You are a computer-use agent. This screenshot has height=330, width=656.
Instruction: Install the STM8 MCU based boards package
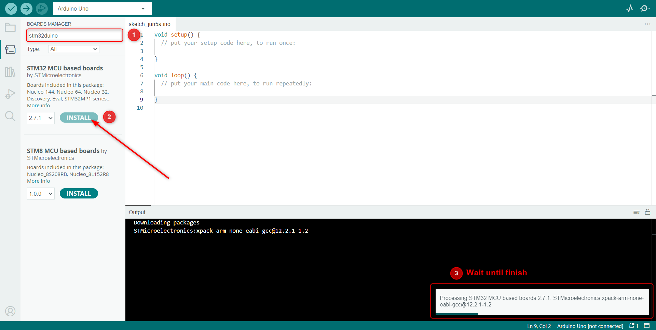pos(79,194)
